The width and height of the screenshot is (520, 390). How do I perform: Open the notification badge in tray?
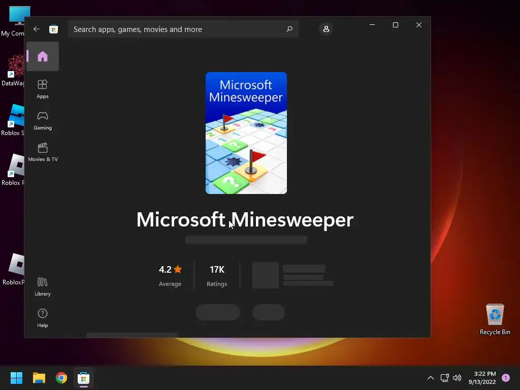point(506,378)
